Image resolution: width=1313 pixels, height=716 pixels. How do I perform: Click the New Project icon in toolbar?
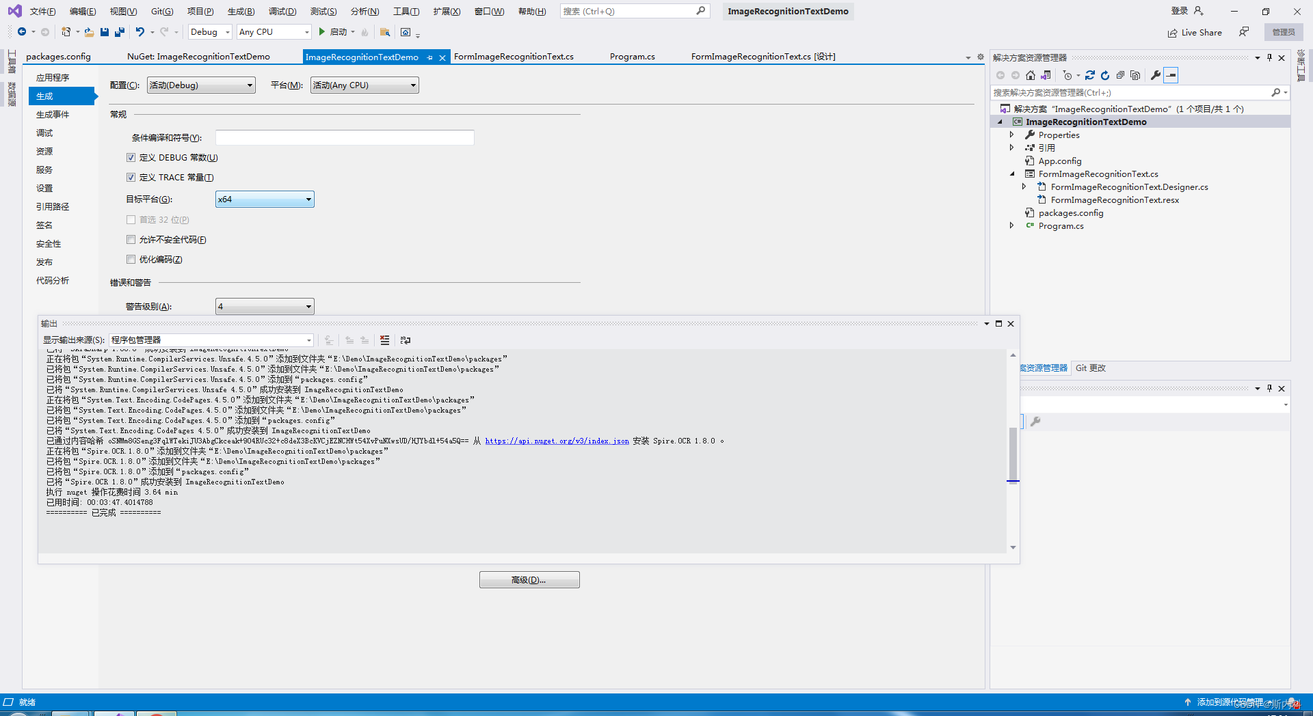(x=66, y=31)
